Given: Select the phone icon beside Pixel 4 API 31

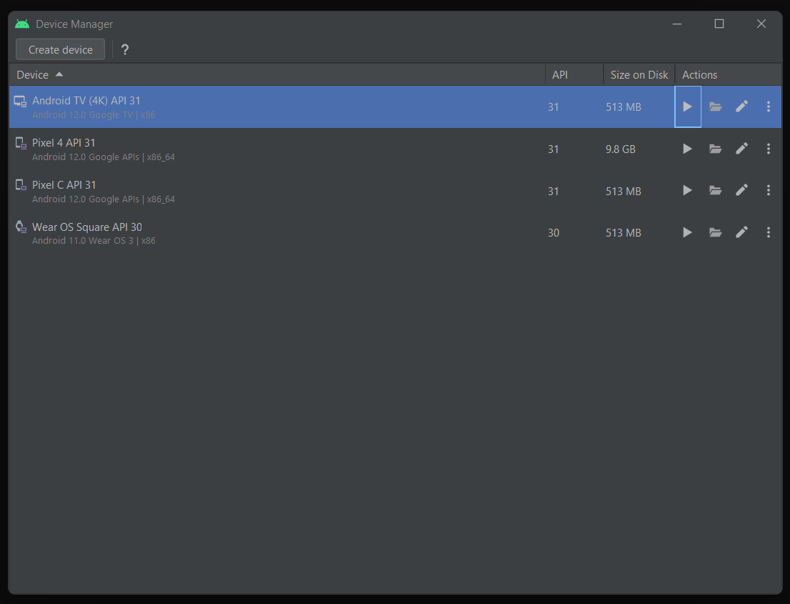Looking at the screenshot, I should point(21,143).
